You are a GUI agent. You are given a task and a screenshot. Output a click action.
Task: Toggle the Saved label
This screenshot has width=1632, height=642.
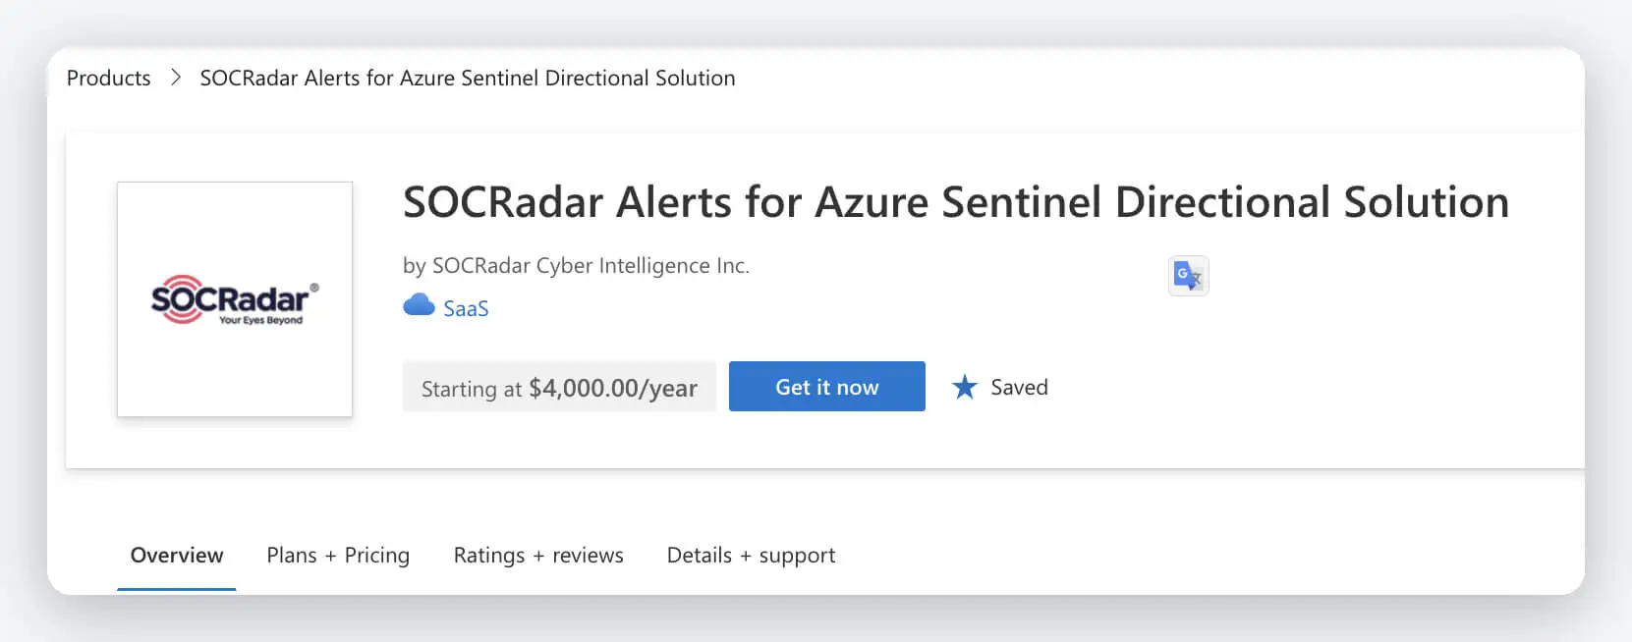pos(1019,387)
